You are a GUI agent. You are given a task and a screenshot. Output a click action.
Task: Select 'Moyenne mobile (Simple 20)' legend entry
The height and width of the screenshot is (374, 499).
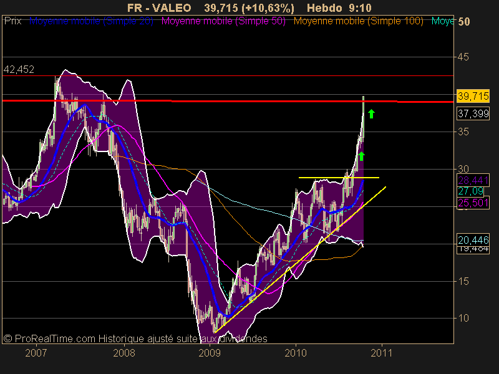(x=91, y=21)
